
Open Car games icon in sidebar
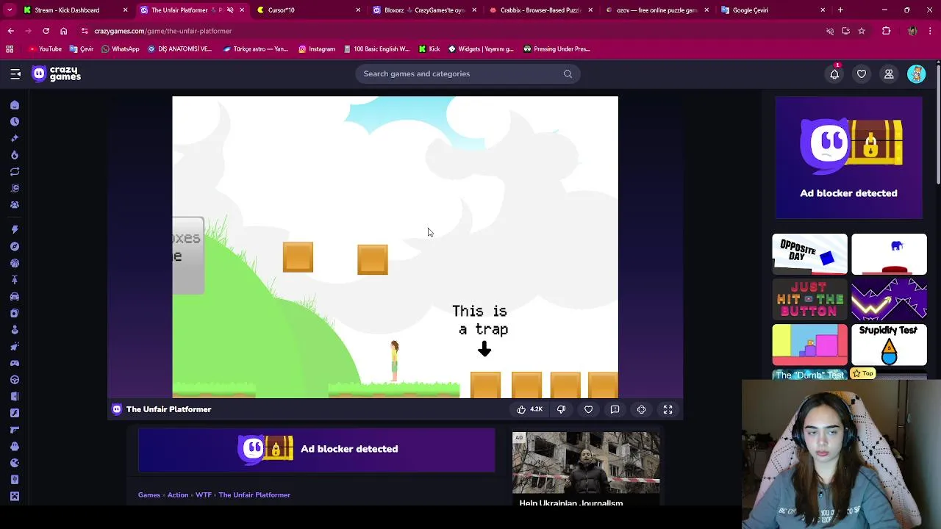[x=15, y=297]
